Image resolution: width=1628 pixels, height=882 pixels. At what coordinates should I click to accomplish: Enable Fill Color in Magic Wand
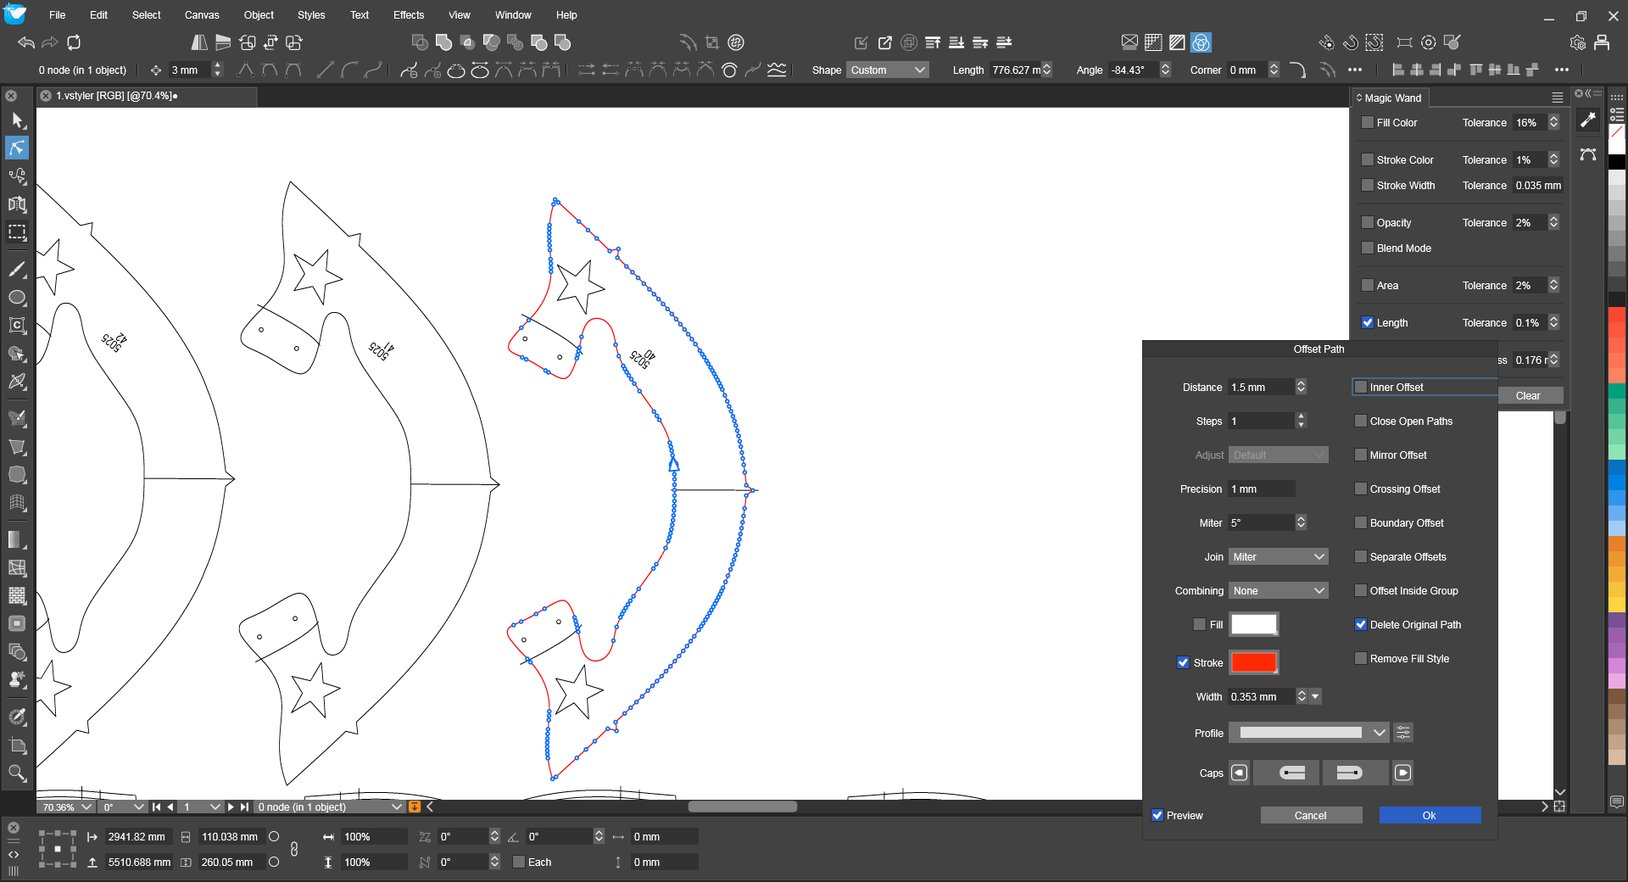point(1368,123)
